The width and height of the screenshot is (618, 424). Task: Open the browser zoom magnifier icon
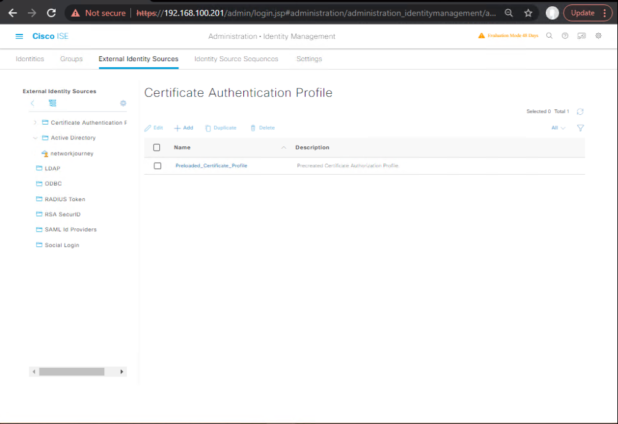[x=509, y=13]
